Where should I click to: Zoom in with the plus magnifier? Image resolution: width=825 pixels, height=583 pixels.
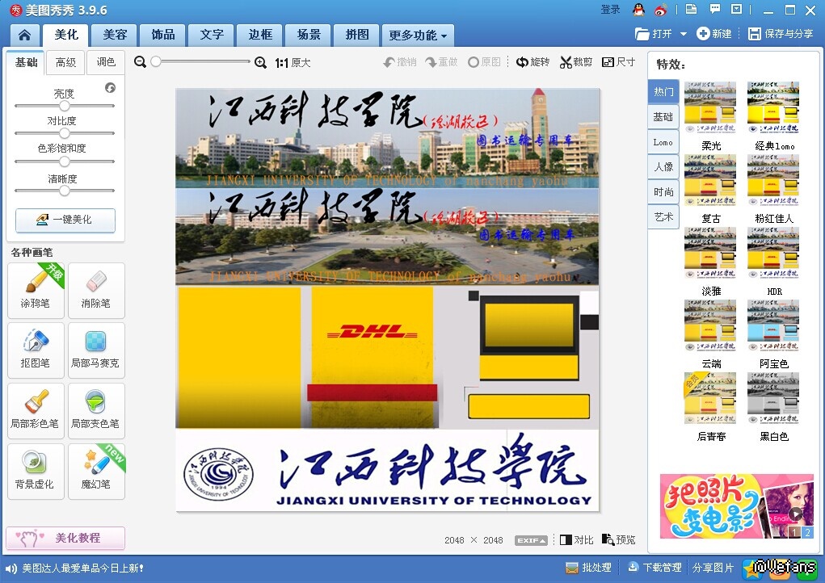pos(260,62)
